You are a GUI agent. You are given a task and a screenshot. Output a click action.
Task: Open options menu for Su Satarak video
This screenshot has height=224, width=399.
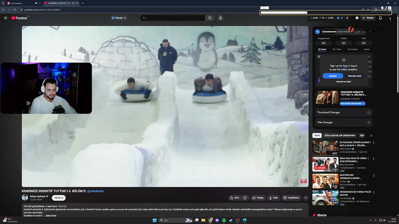[x=374, y=143]
